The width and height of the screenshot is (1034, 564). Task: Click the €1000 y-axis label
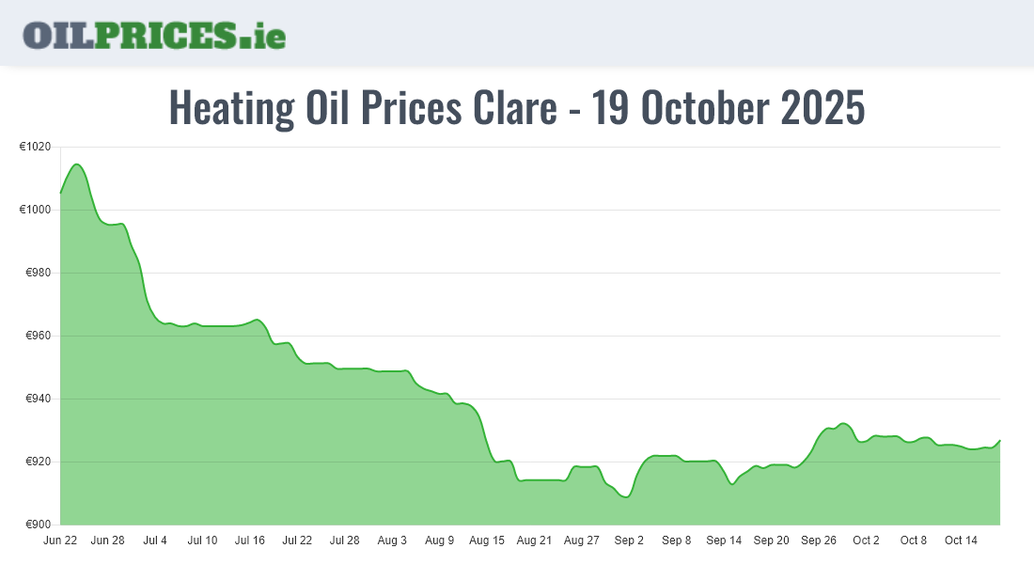[x=36, y=210]
